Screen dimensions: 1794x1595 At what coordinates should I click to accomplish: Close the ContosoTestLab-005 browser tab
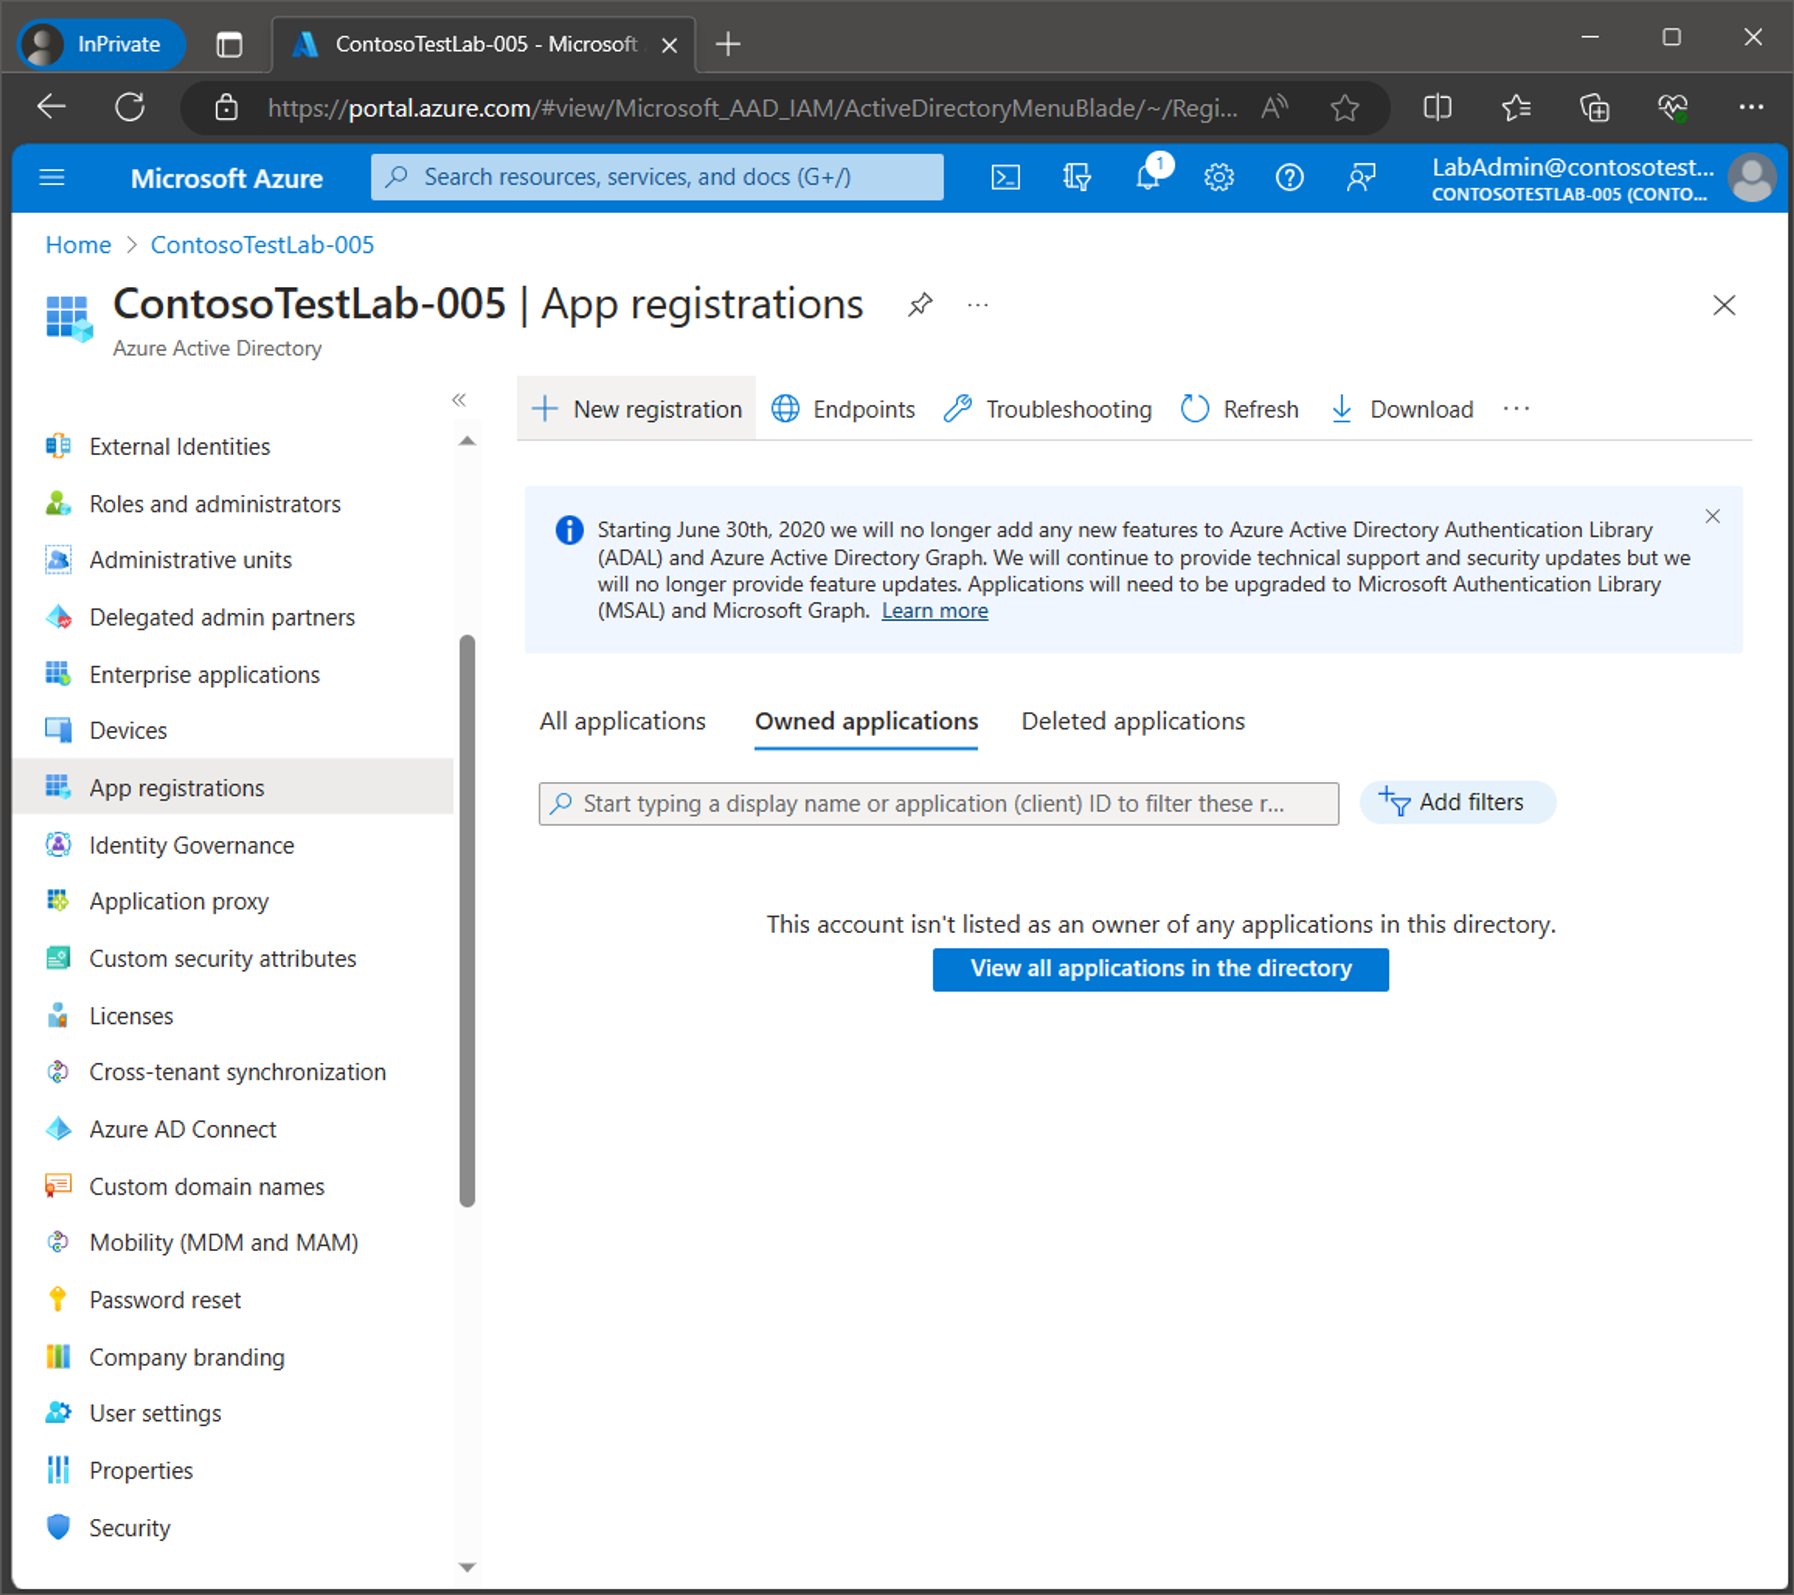669,45
